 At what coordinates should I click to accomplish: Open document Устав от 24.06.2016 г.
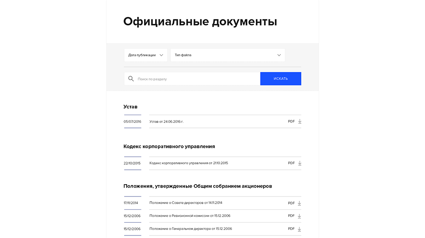tap(167, 122)
